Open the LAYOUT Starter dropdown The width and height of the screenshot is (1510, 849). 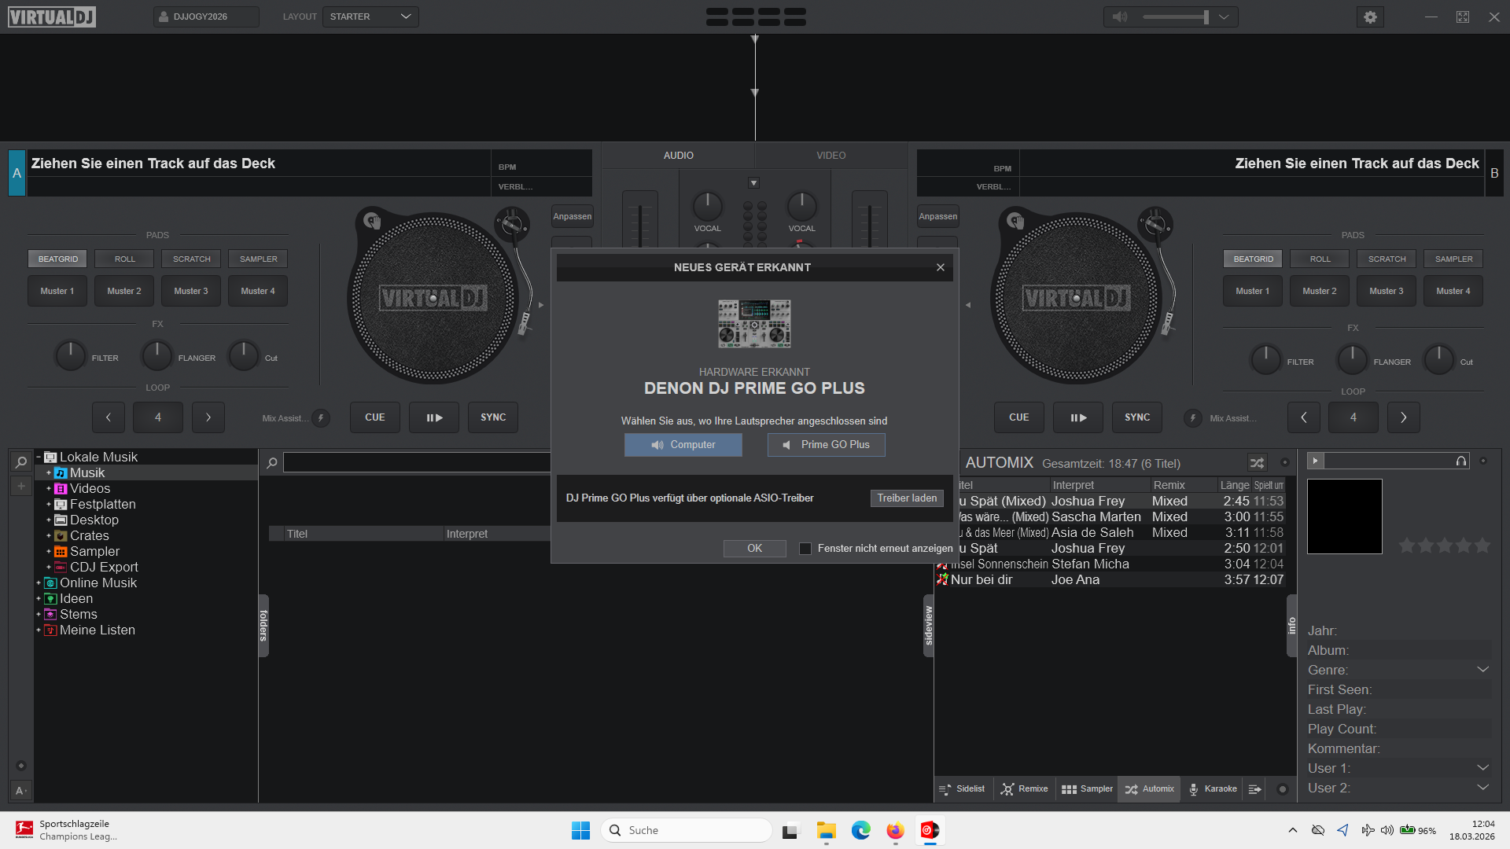click(x=370, y=17)
